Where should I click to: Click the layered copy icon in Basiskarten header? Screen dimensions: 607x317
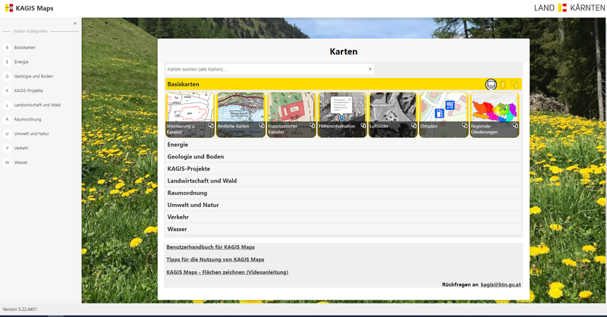514,84
